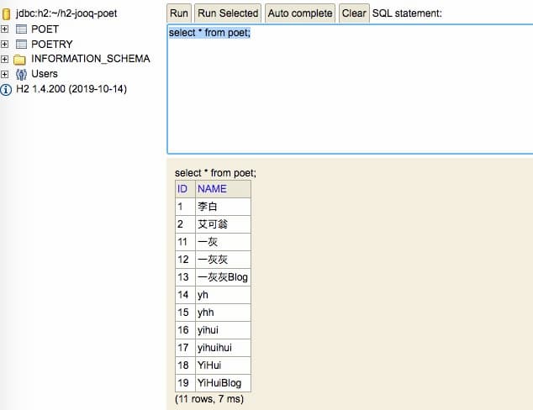Click the POET table icon
This screenshot has height=410, width=533.
click(21, 29)
